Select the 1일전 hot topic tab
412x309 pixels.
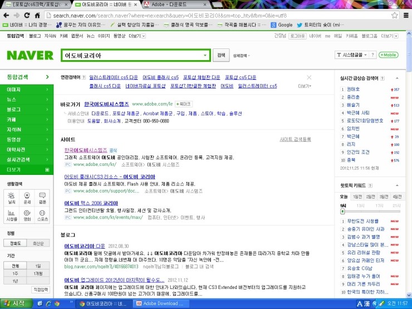point(357,197)
